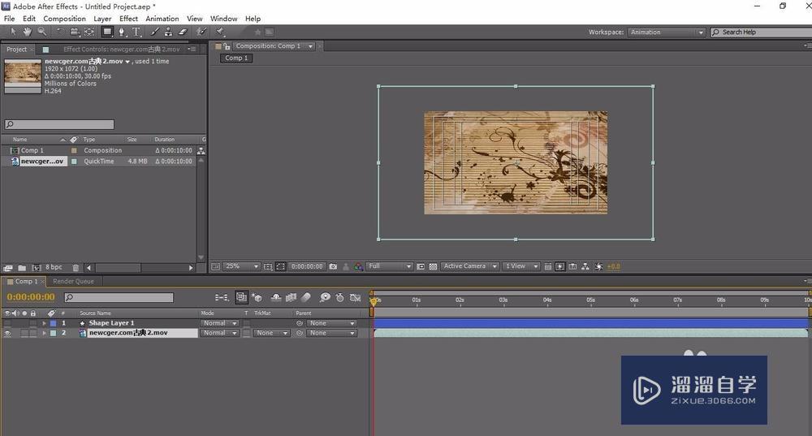Select the Rotation tool
The width and height of the screenshot is (812, 436).
tap(60, 32)
